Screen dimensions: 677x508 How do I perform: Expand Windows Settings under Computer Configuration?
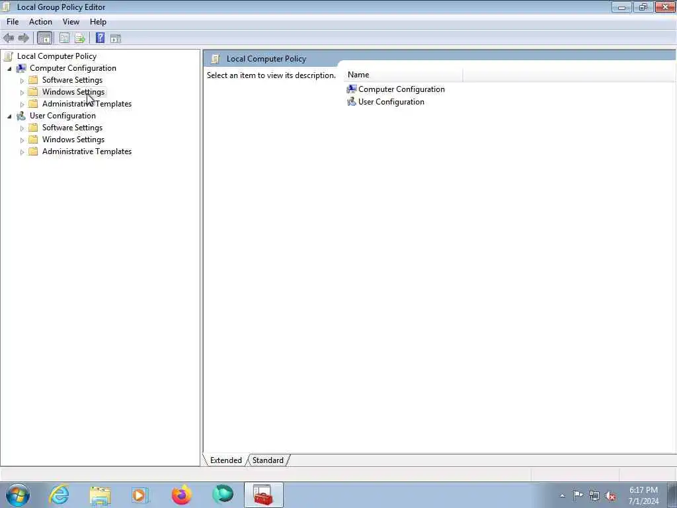pyautogui.click(x=22, y=93)
